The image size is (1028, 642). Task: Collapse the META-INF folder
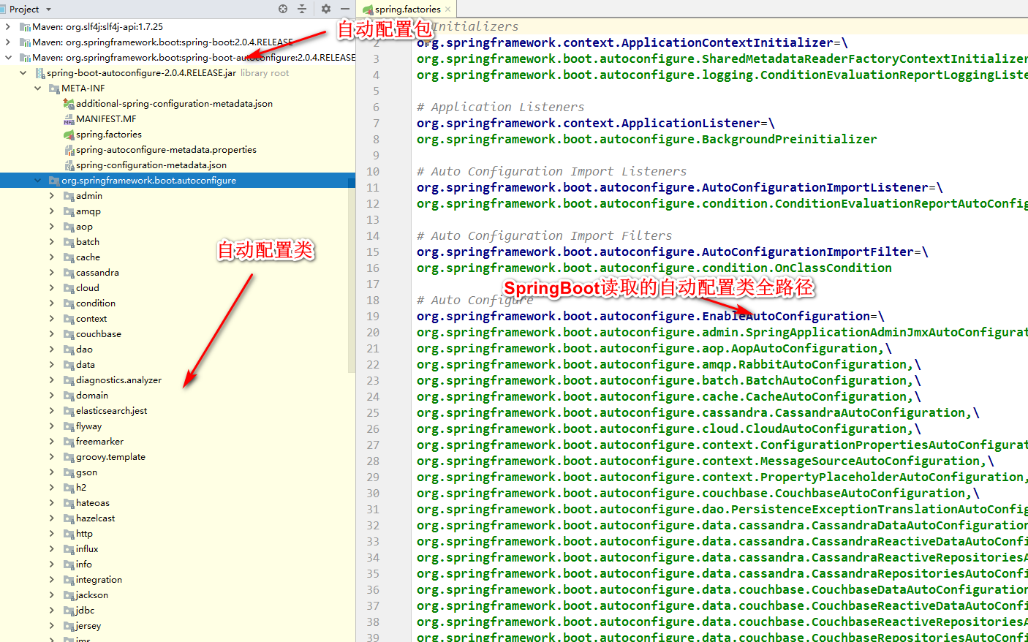tap(37, 88)
